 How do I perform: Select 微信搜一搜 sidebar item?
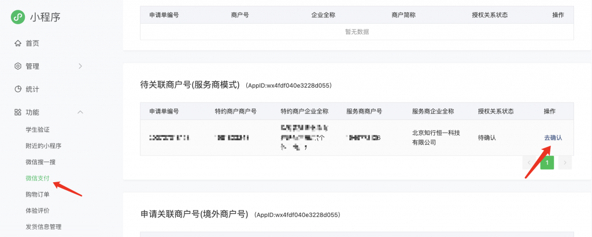click(x=40, y=162)
